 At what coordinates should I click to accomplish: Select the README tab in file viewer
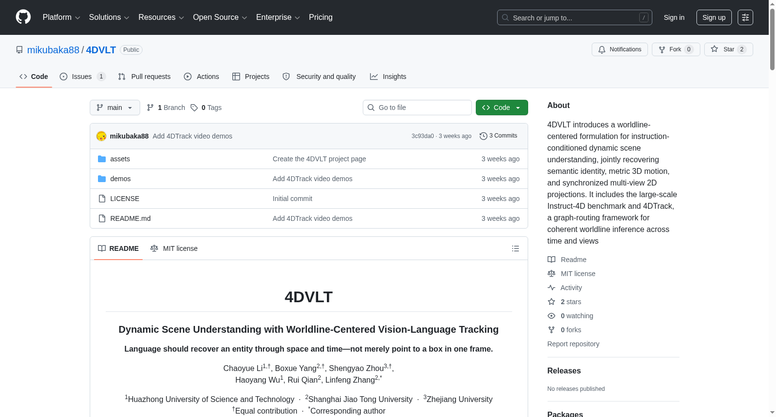[118, 248]
